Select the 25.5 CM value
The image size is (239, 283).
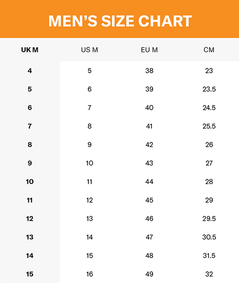pyautogui.click(x=209, y=126)
